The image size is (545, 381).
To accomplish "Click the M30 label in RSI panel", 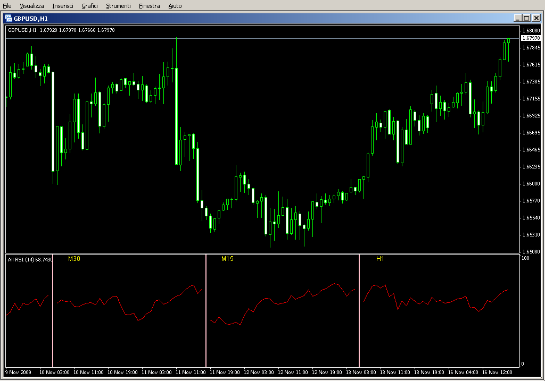I will click(x=74, y=259).
